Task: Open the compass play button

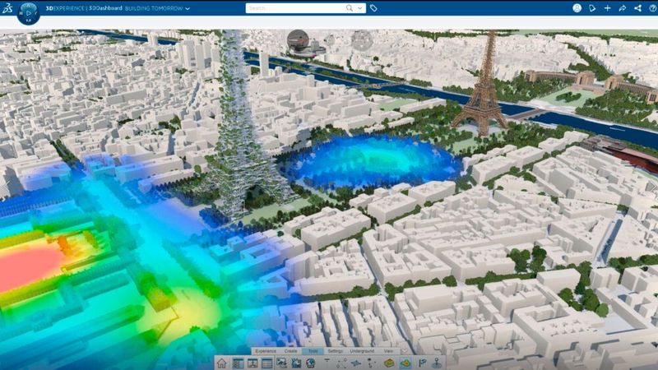Action: 29,12
